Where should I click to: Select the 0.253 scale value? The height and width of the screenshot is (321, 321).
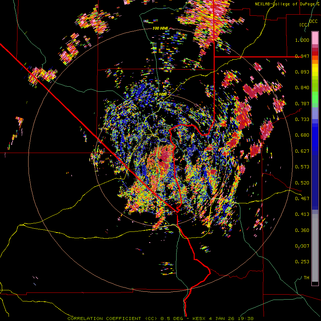pyautogui.click(x=302, y=262)
